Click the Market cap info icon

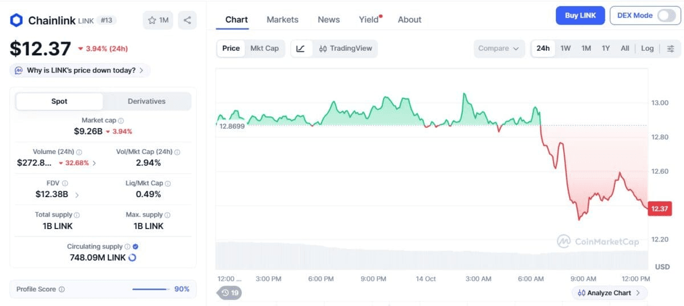[x=121, y=121]
